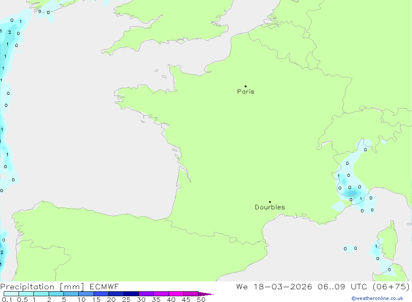Select the Paris location dot marker
The height and width of the screenshot is (302, 412).
tap(246, 86)
